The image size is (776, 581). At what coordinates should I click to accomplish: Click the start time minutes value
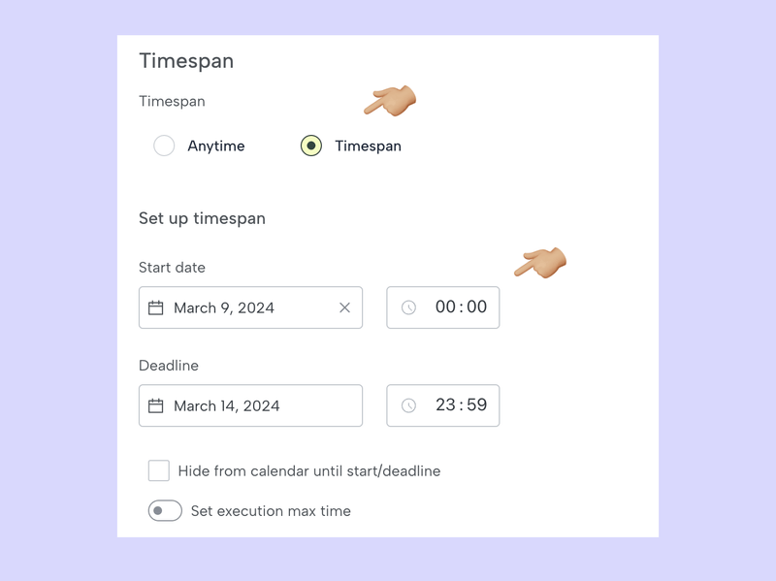point(476,307)
